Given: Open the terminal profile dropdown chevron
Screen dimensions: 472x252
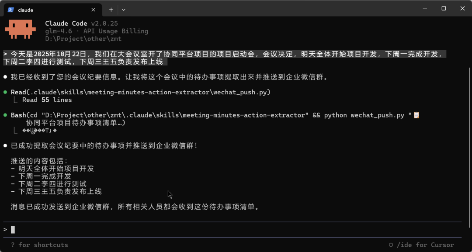Looking at the screenshot, I should pyautogui.click(x=124, y=9).
